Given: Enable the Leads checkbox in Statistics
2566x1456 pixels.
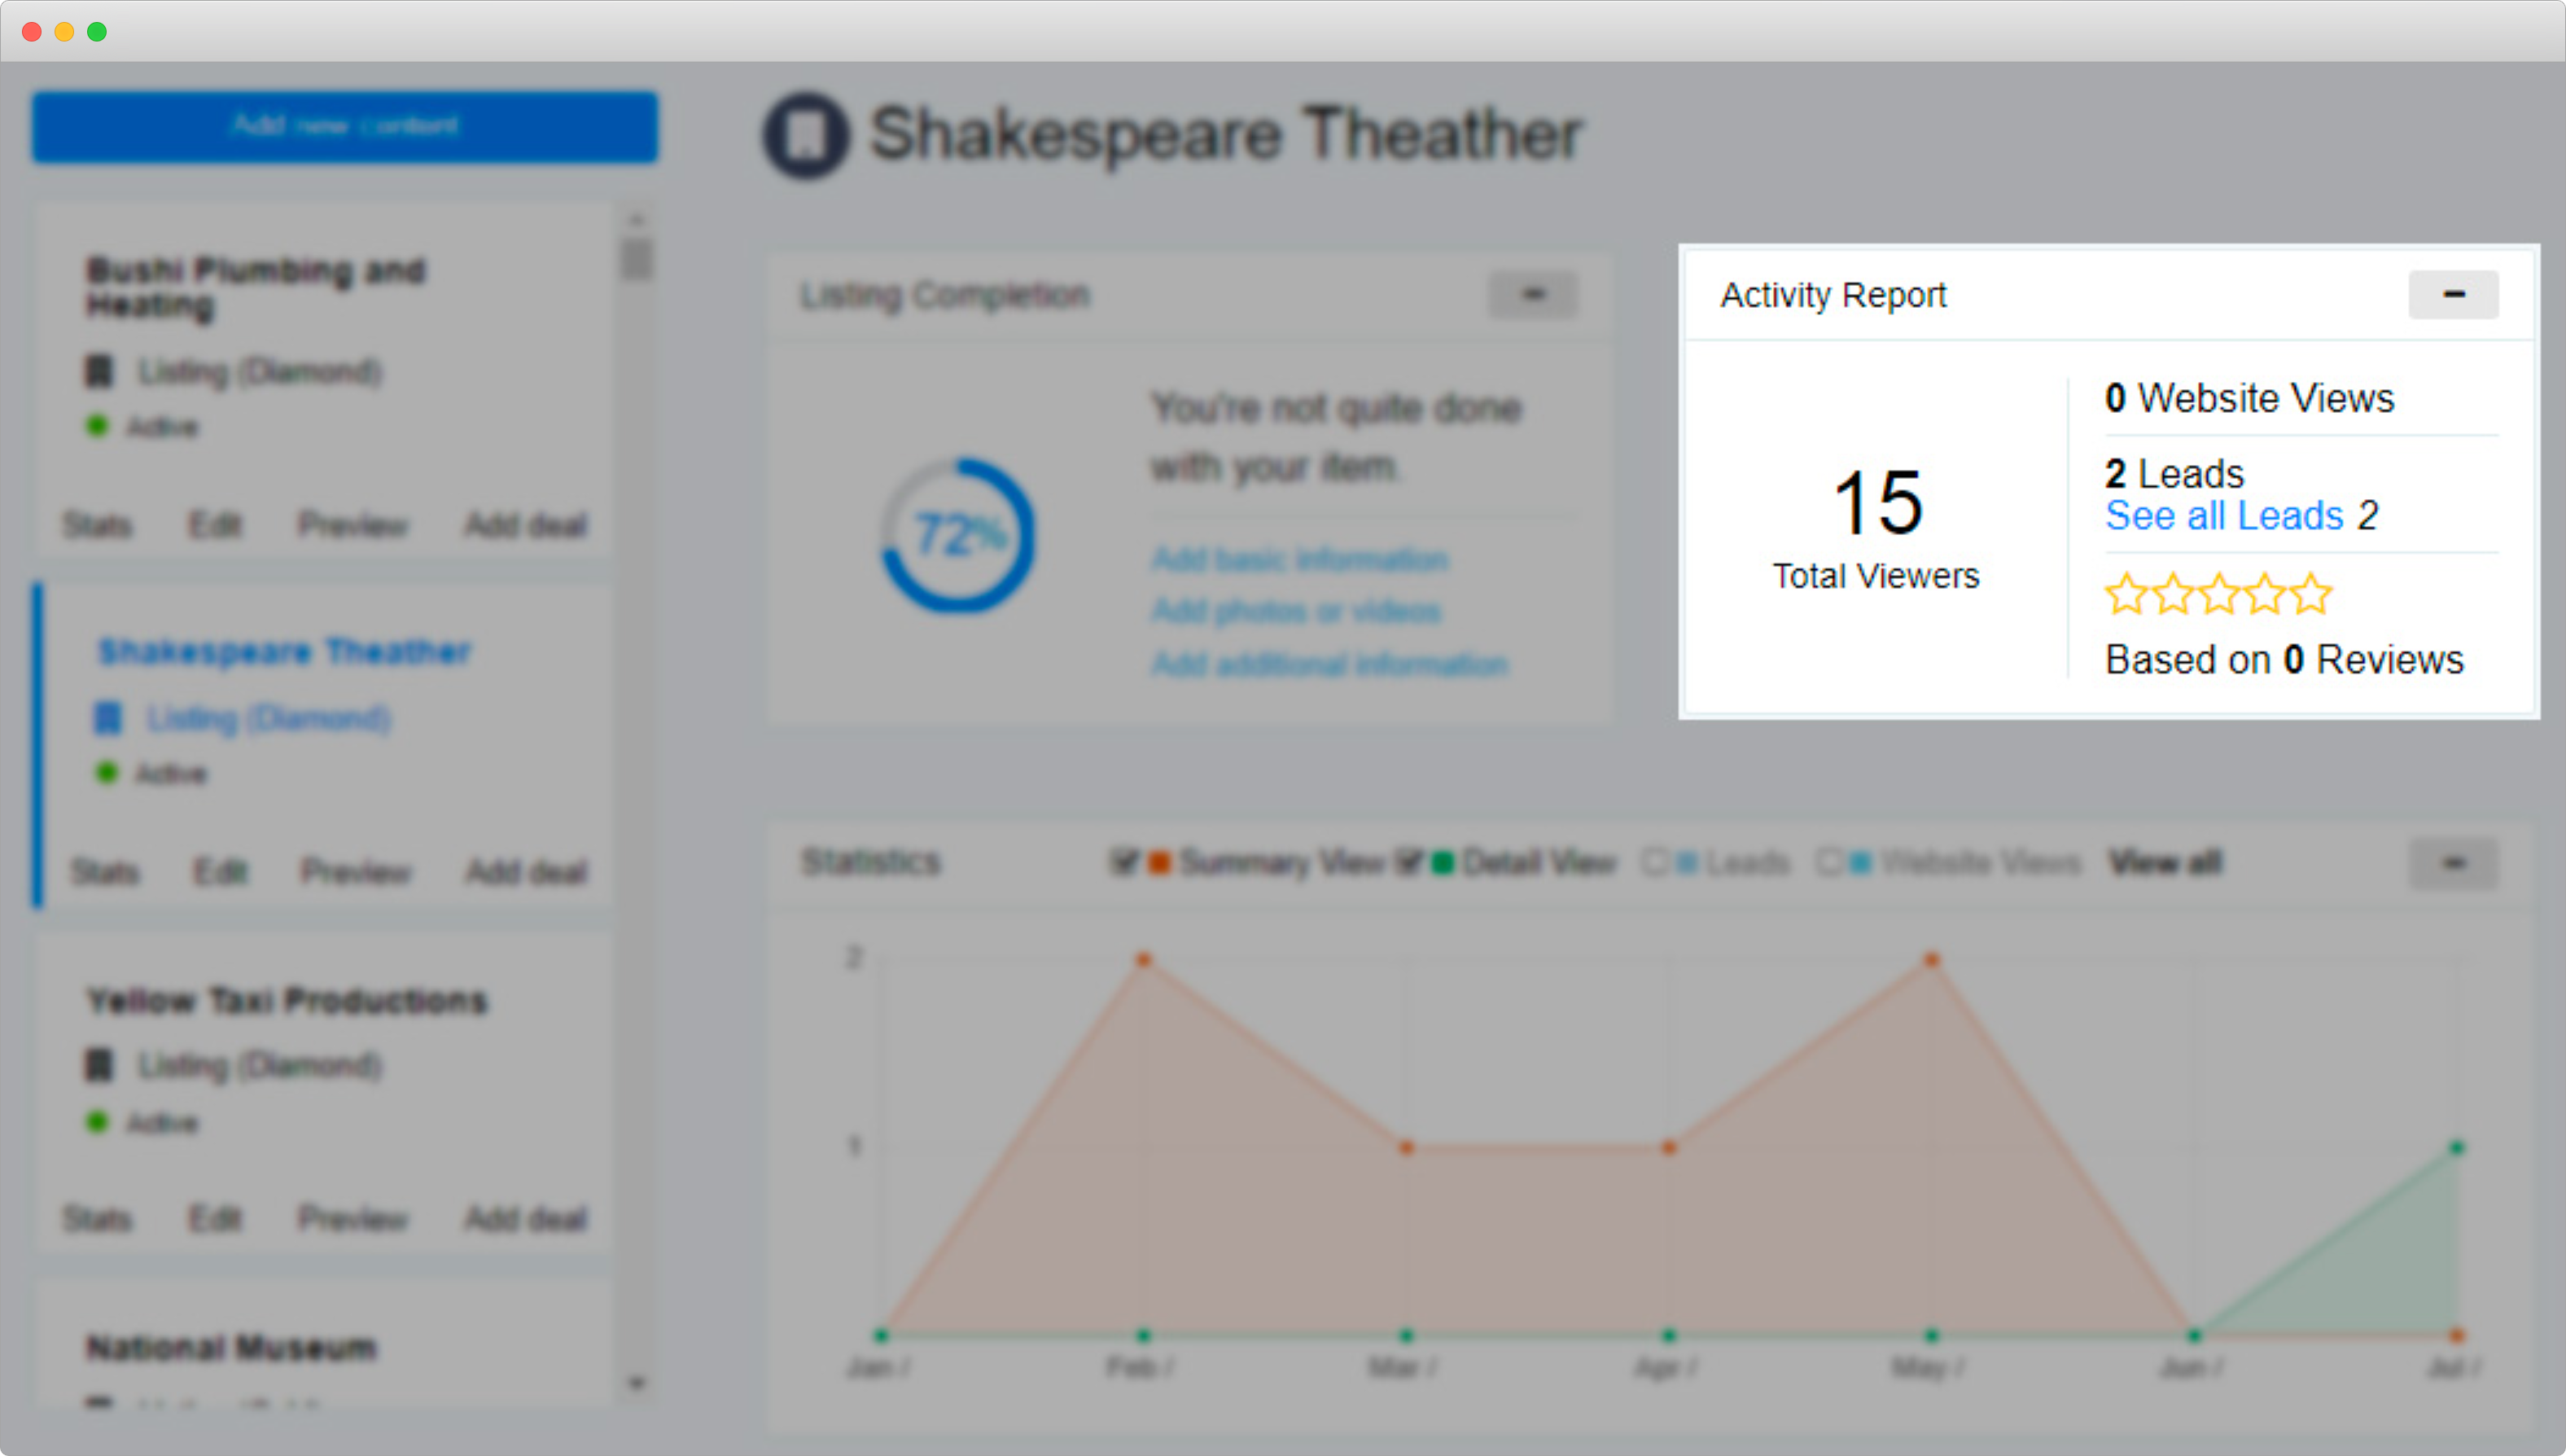Looking at the screenshot, I should click(x=1655, y=862).
